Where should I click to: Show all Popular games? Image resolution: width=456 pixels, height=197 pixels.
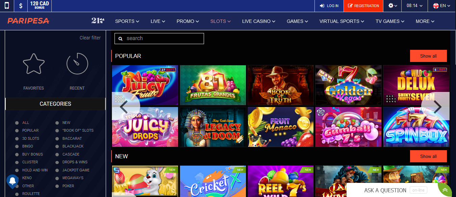click(428, 56)
